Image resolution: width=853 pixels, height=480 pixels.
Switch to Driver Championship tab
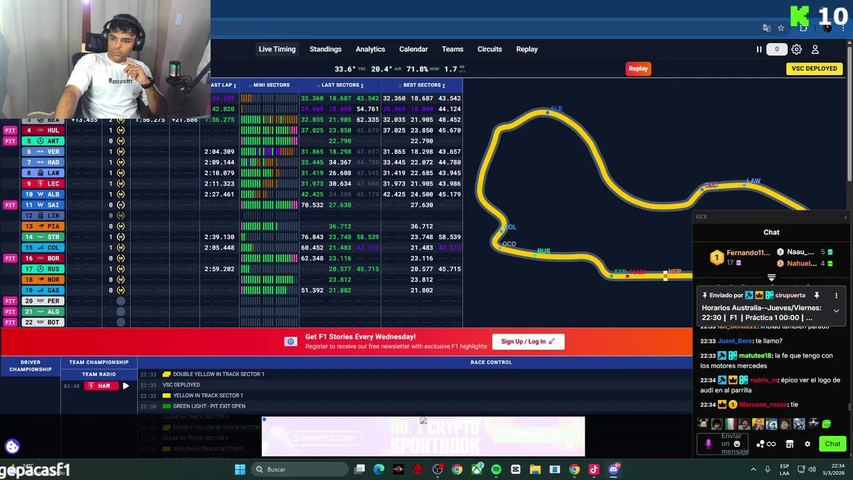(30, 366)
